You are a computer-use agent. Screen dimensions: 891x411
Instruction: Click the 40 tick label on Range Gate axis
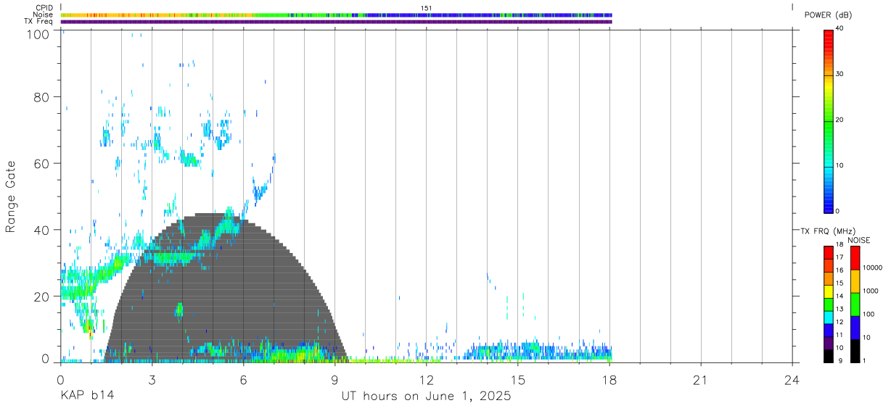coord(41,230)
